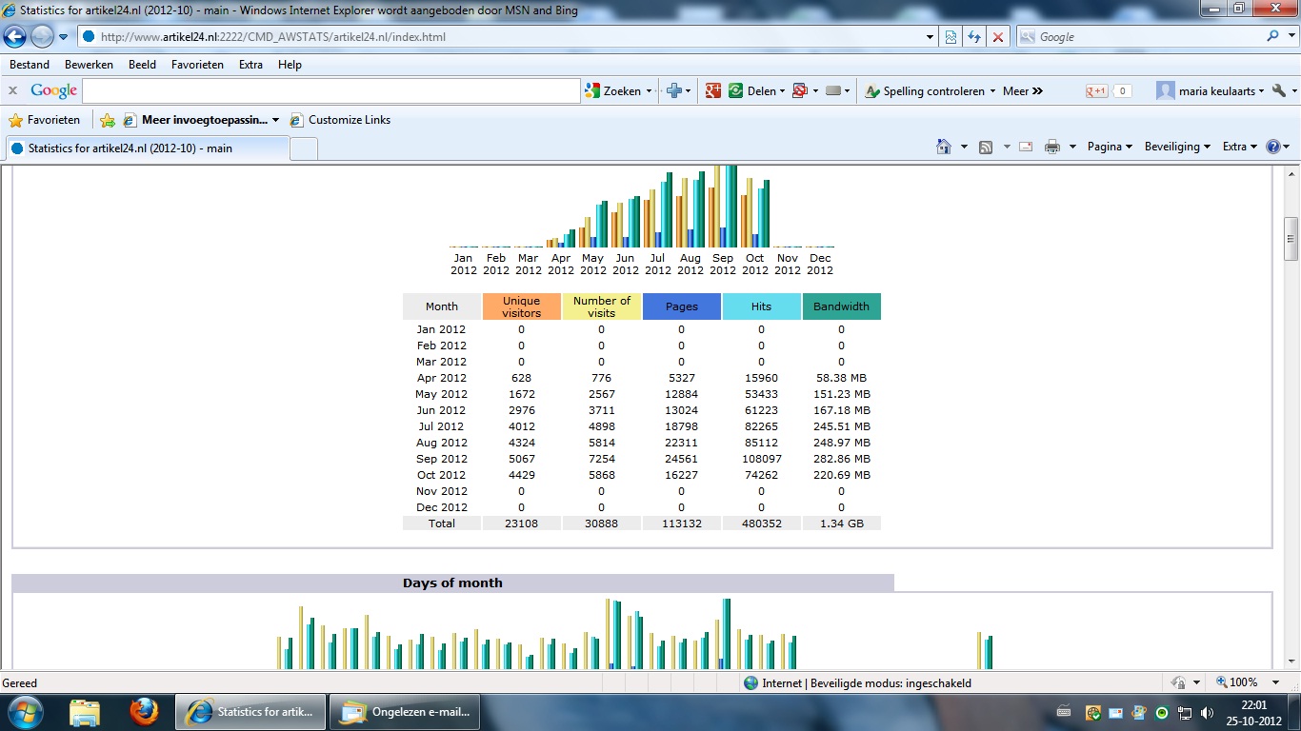
Task: Click the browser Back arrow button
Action: pyautogui.click(x=16, y=37)
